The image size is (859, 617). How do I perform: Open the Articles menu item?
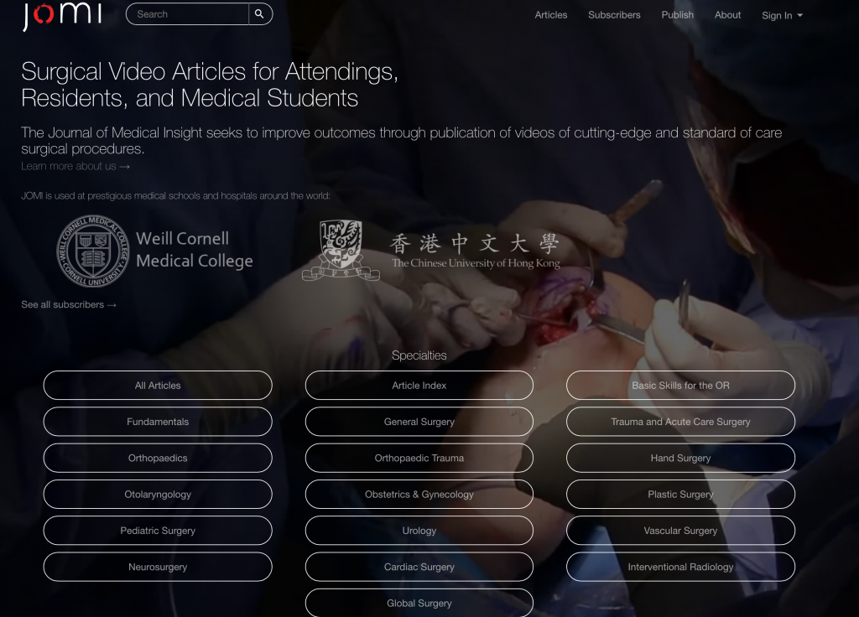(550, 15)
